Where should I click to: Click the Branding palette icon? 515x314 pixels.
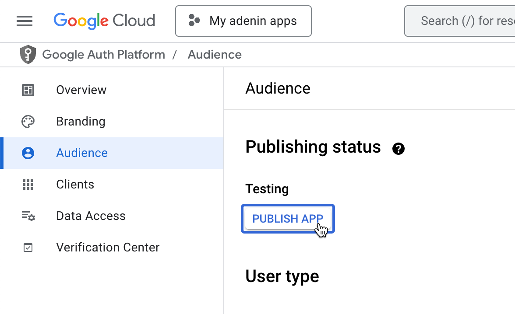[x=28, y=122]
